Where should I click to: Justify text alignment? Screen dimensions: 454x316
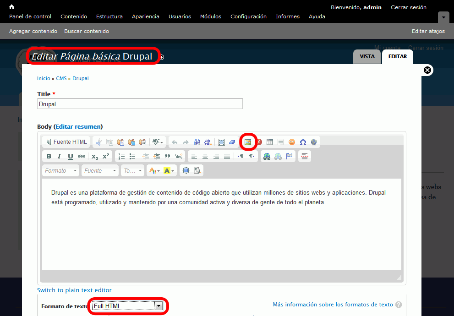(227, 156)
